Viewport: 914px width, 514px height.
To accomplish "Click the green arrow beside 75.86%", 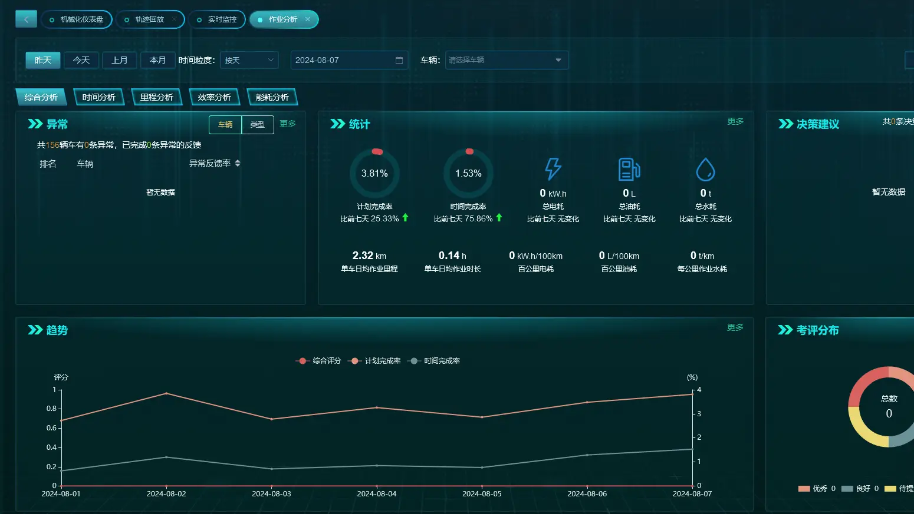I will pos(499,218).
